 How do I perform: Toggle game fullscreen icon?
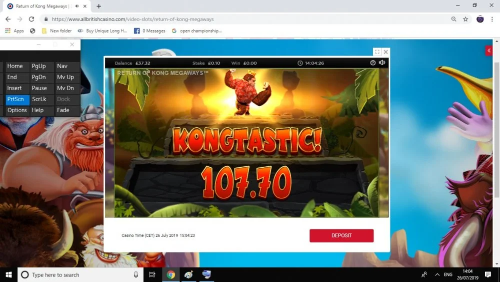tap(377, 52)
